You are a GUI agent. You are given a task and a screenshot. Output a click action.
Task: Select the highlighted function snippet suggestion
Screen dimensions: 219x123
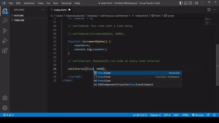click(138, 73)
